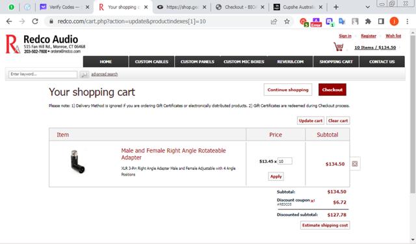This screenshot has width=416, height=244.
Task: Click the Update cart button
Action: click(x=311, y=120)
